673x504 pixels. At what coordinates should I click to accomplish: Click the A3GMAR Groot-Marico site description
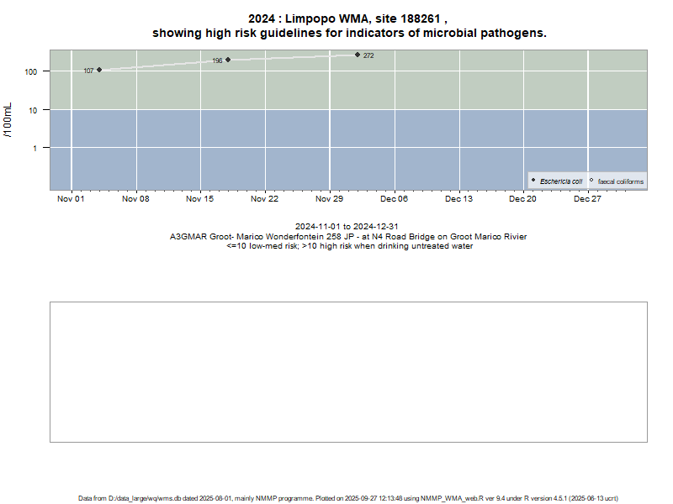[x=348, y=237]
